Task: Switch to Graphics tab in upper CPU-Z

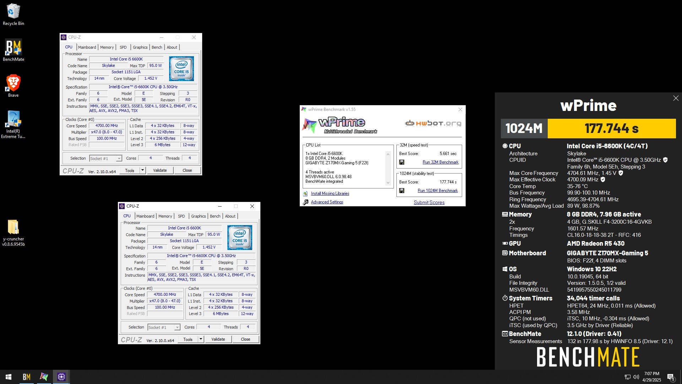Action: coord(140,47)
